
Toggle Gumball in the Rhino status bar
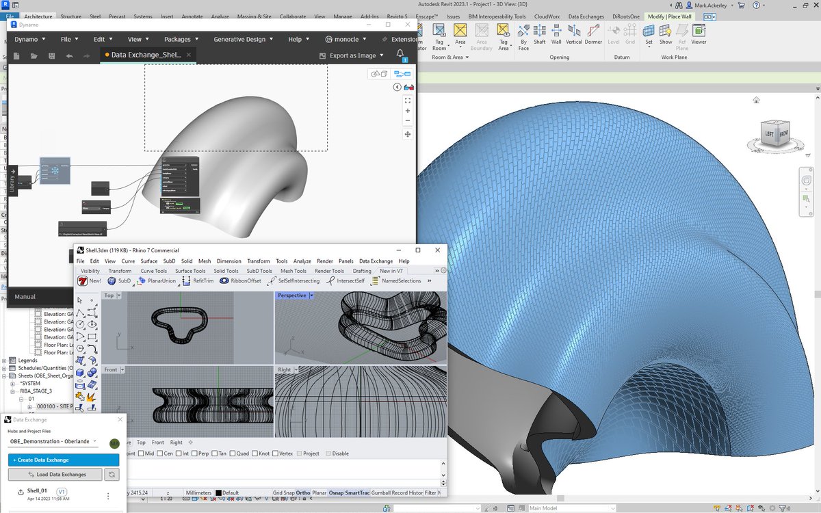coord(382,492)
